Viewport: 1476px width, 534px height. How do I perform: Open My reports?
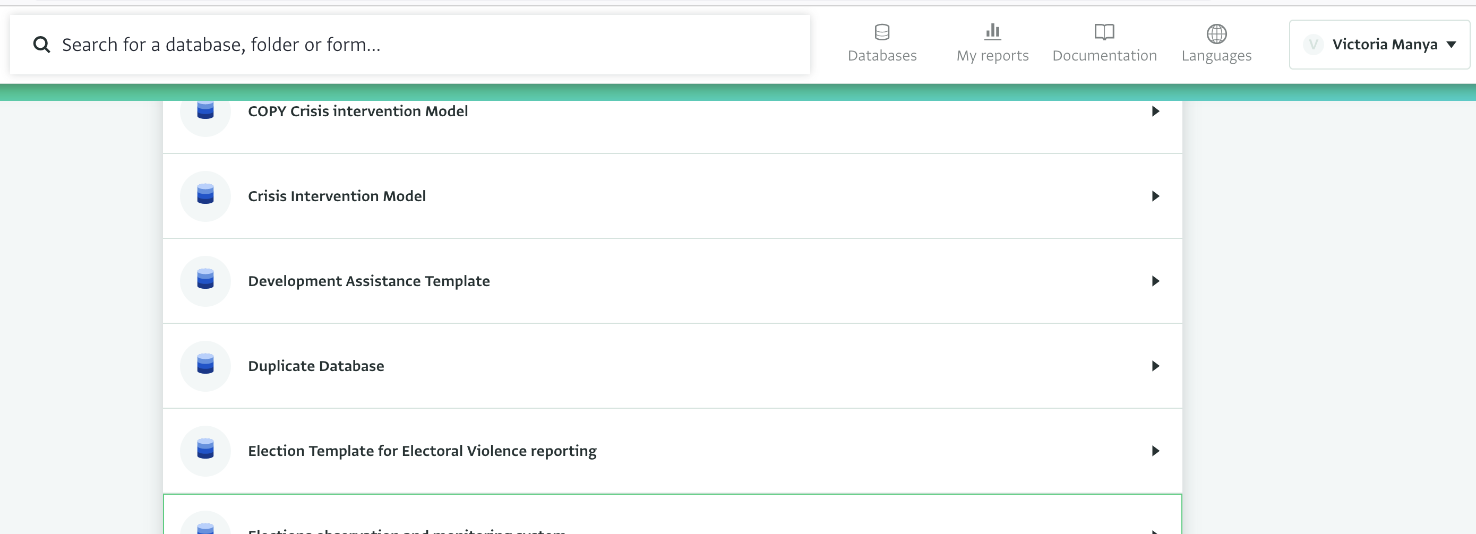click(x=992, y=44)
